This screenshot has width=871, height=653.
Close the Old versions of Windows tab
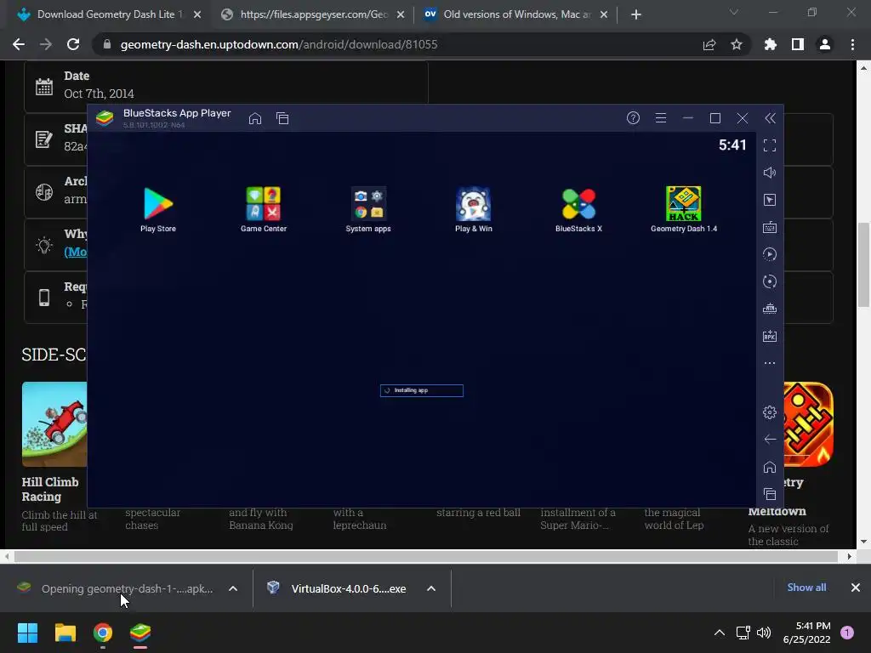click(x=604, y=14)
